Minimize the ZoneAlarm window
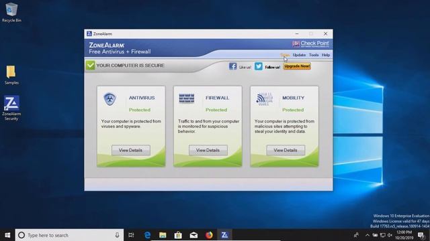 pyautogui.click(x=297, y=34)
